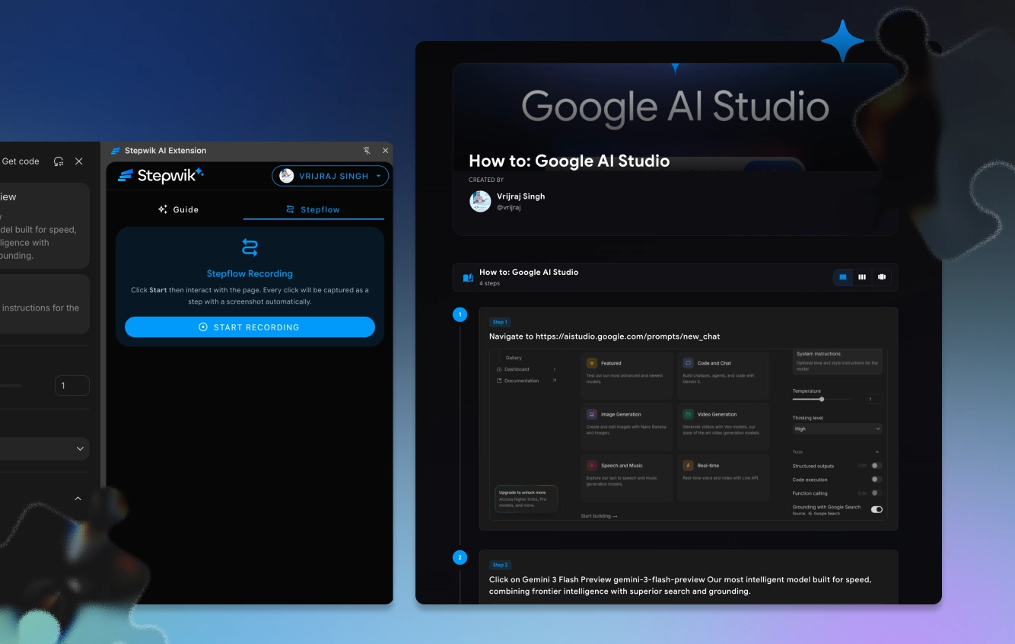This screenshot has width=1015, height=644.
Task: Click the open book icon beside 'How to: Google AI Studio'
Action: tap(468, 278)
